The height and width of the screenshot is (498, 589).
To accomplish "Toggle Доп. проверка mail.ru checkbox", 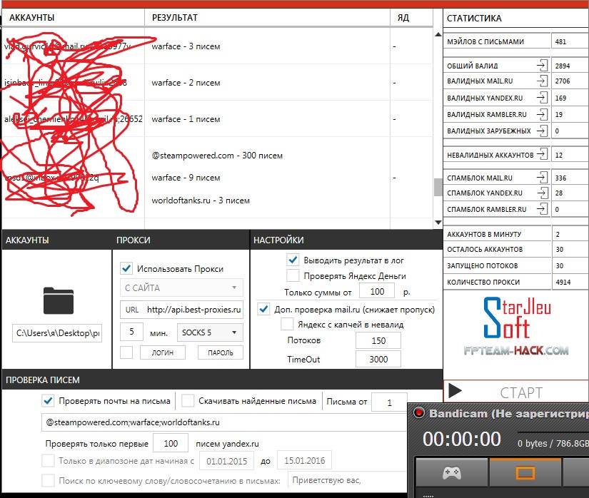I will [263, 309].
